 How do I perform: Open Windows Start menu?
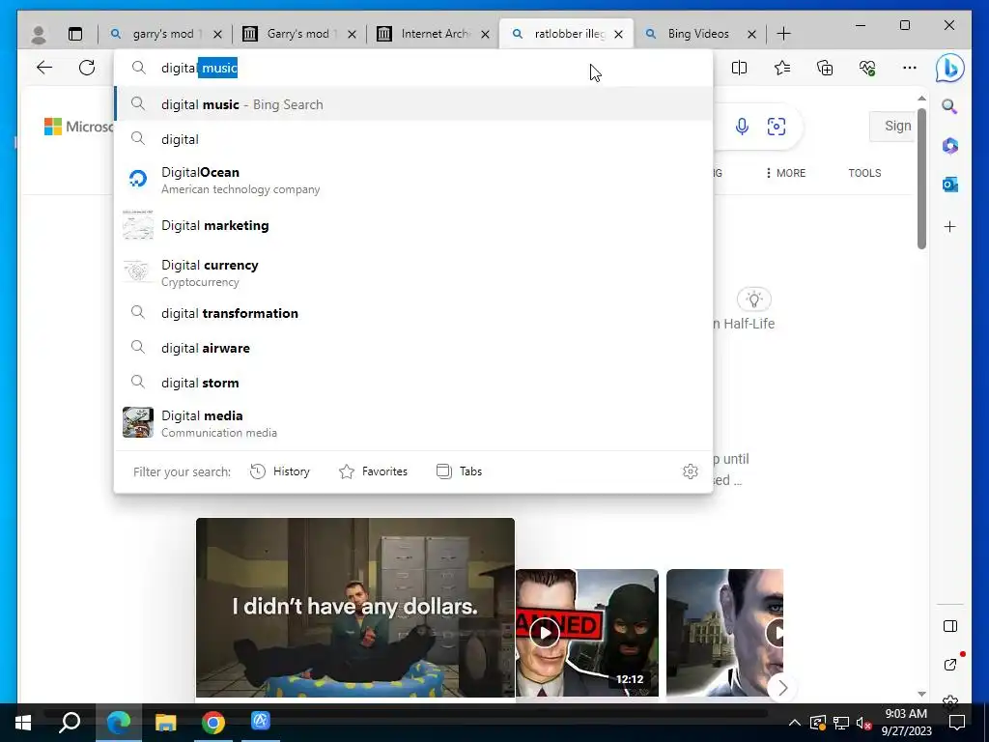click(23, 723)
